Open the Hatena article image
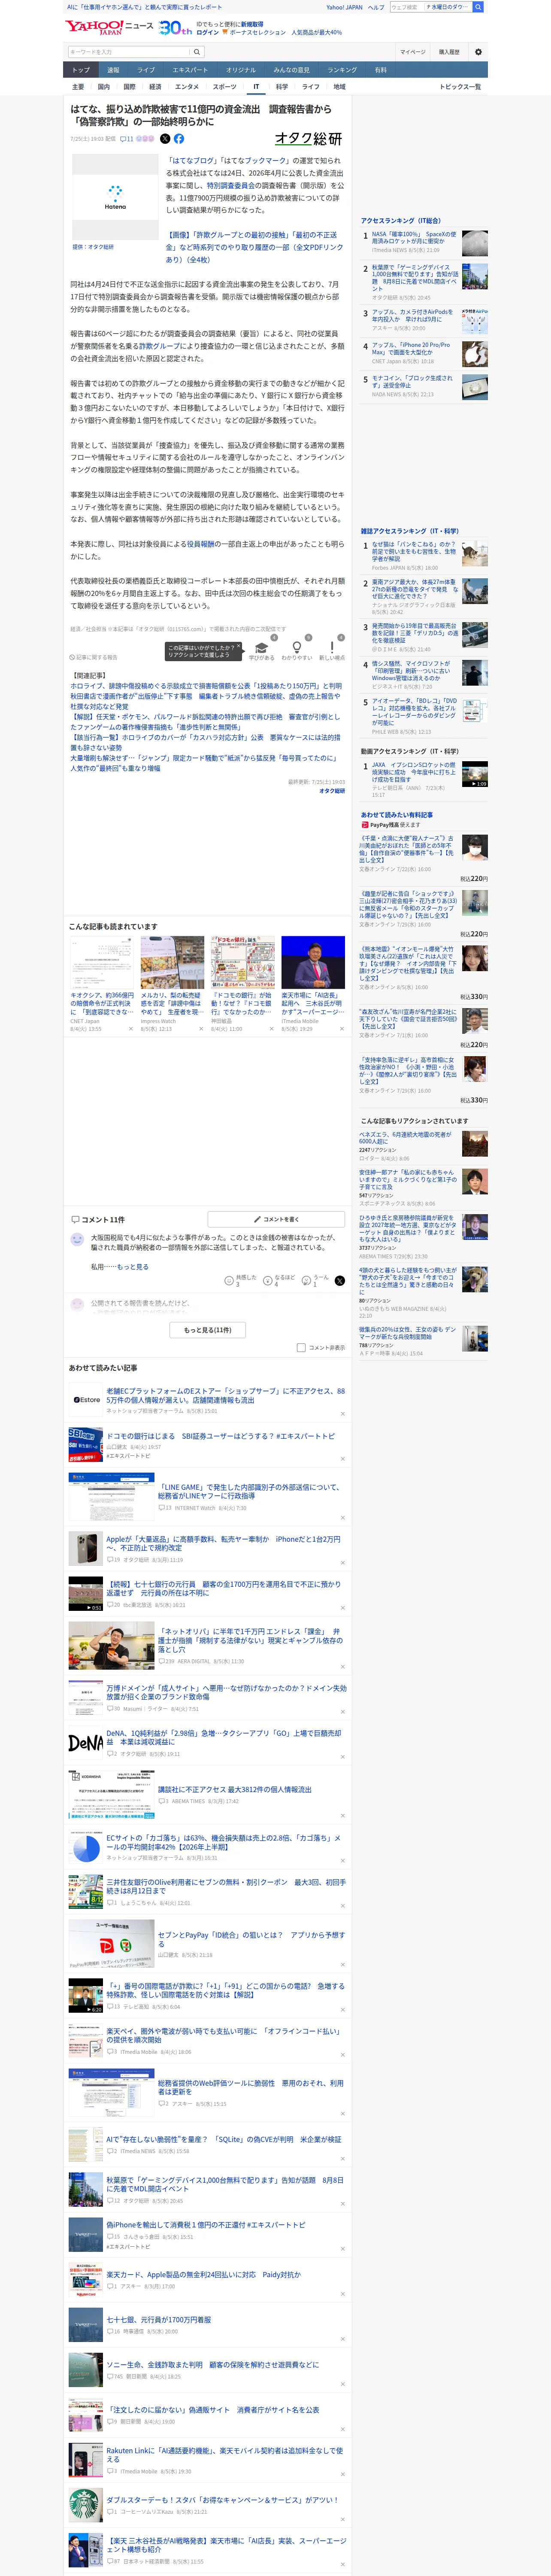The image size is (551, 2576). pos(115,197)
